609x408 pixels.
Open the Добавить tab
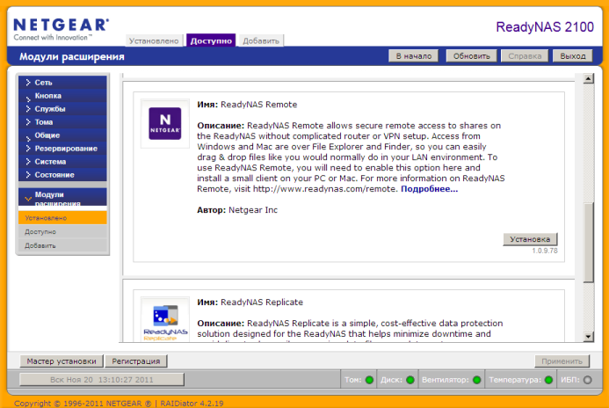click(x=261, y=40)
